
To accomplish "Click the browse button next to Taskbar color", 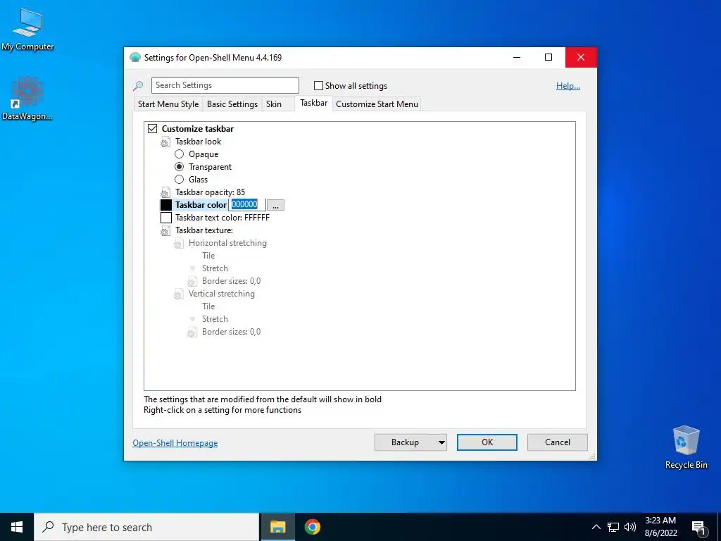I will point(275,205).
